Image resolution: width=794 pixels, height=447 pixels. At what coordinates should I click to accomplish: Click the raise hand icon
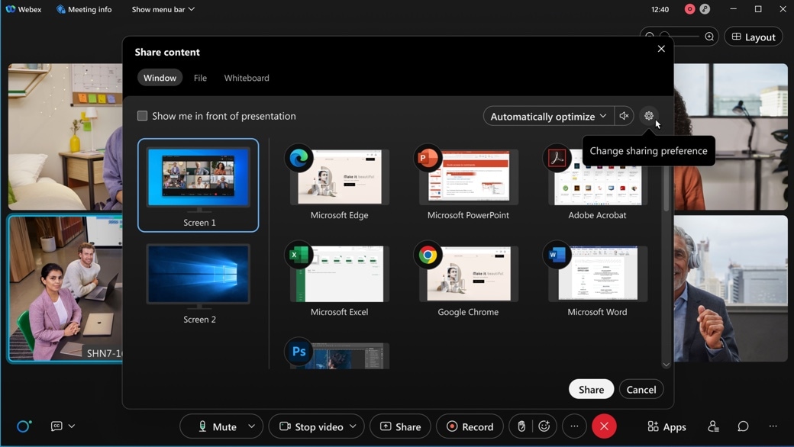pyautogui.click(x=521, y=426)
